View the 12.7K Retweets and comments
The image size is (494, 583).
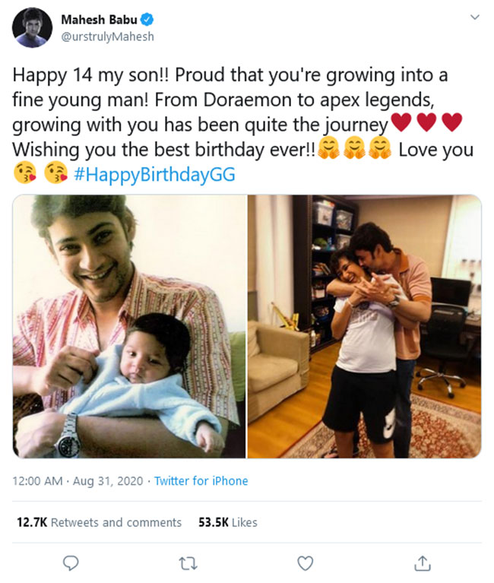pos(99,522)
